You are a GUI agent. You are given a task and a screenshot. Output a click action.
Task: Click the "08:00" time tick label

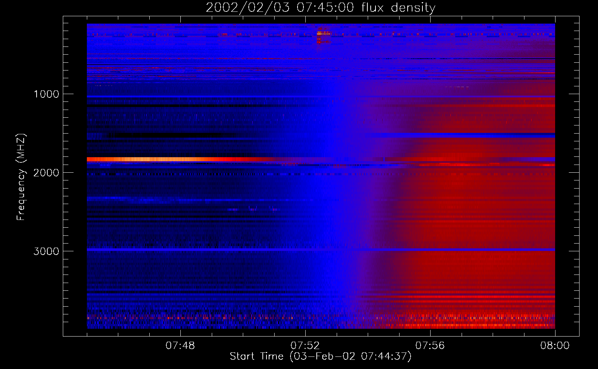point(555,346)
